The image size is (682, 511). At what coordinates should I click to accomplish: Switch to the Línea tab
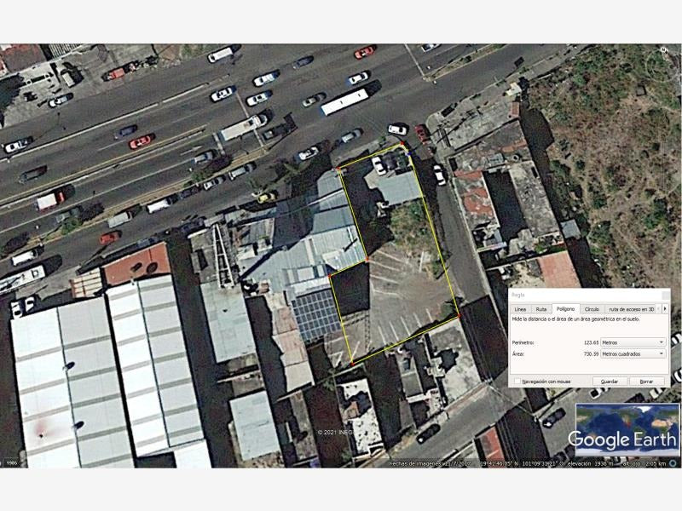tap(520, 309)
